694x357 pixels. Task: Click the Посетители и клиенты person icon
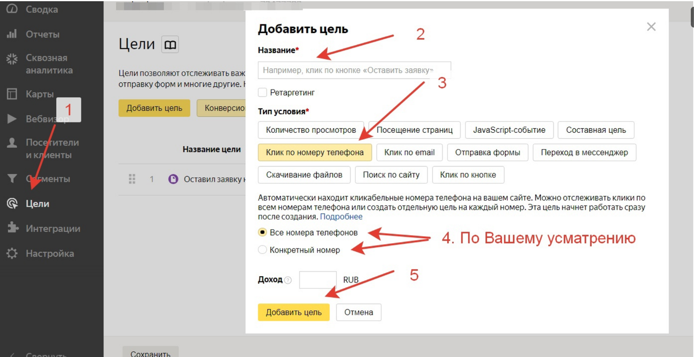pyautogui.click(x=12, y=143)
